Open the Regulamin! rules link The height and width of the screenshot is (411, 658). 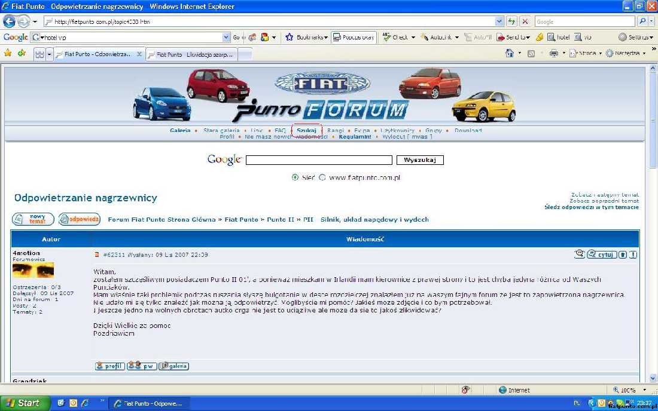355,137
